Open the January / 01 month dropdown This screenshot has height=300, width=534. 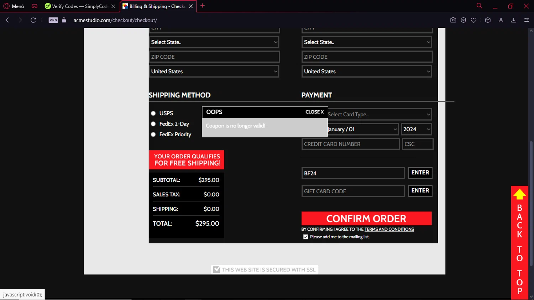click(x=362, y=129)
